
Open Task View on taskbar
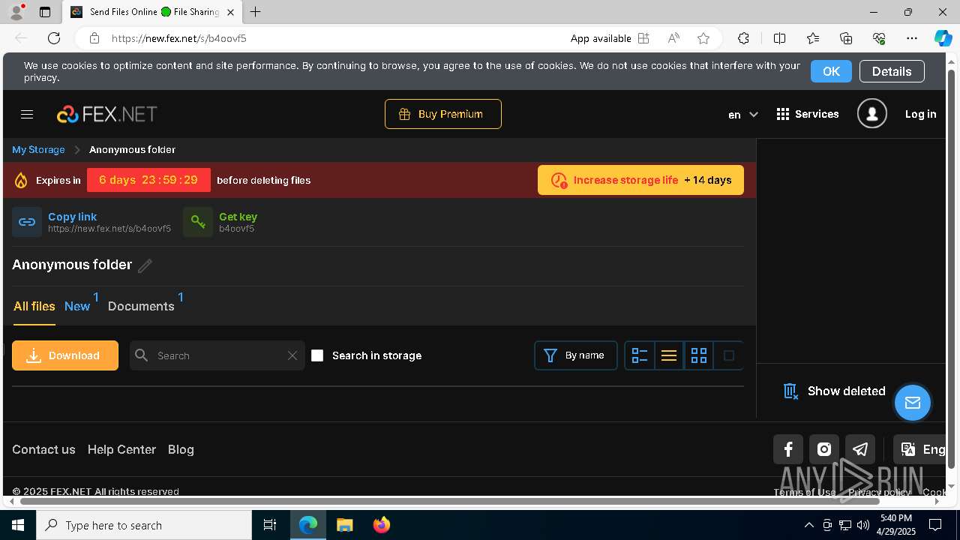pos(270,525)
